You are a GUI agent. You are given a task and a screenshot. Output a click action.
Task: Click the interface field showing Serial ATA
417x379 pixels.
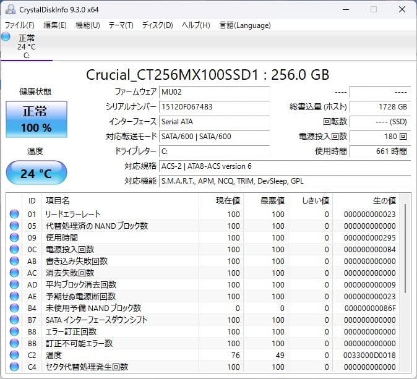pyautogui.click(x=214, y=122)
